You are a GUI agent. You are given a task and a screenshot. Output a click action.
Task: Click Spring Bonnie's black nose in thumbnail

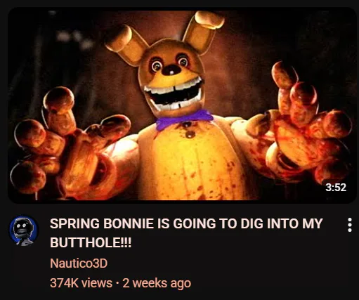[x=171, y=70]
